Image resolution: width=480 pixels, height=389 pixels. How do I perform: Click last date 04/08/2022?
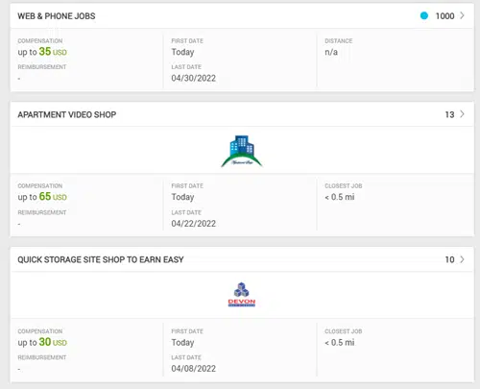[194, 369]
